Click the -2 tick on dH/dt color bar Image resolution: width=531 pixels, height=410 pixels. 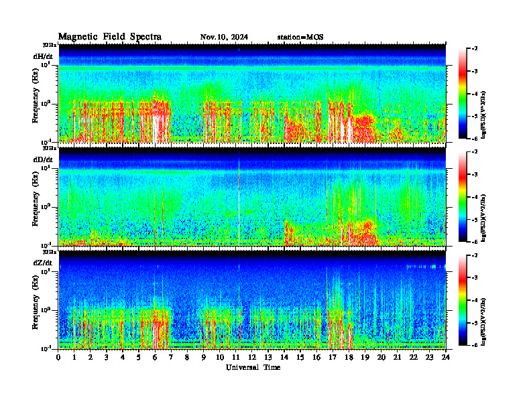pos(475,49)
